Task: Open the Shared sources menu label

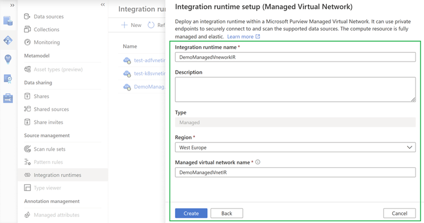Action: coord(51,109)
